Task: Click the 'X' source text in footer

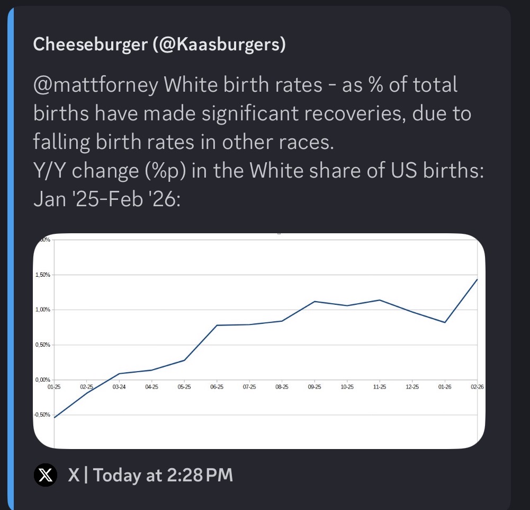Action: 74,475
